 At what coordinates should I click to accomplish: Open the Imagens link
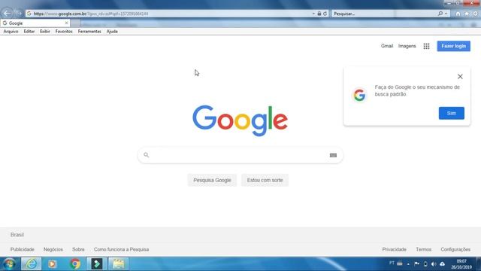pyautogui.click(x=407, y=46)
